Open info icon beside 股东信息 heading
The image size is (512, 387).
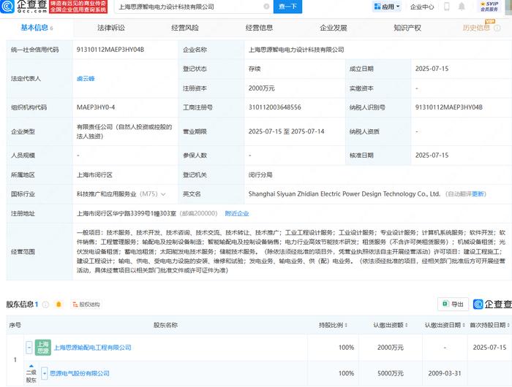click(45, 304)
